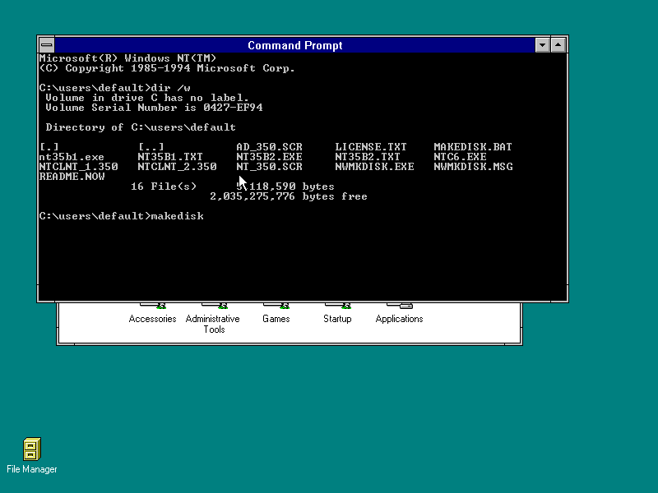This screenshot has height=493, width=658.
Task: Click NT_350.SCR file name
Action: [x=269, y=167]
